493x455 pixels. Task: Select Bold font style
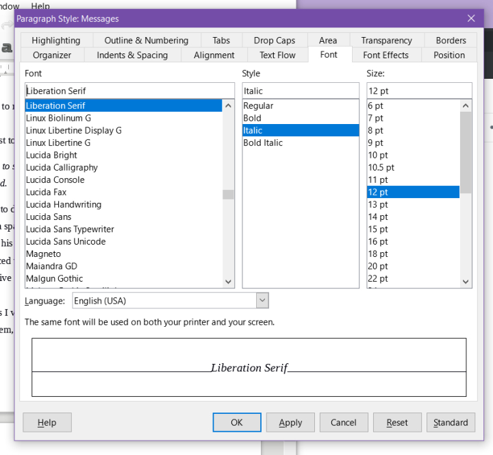pos(301,118)
